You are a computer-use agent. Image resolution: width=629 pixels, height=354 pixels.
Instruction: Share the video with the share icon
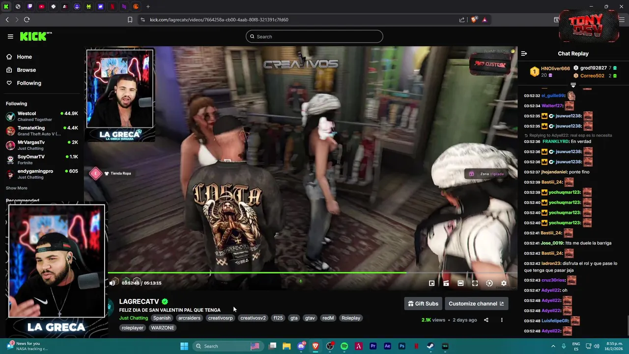click(x=486, y=320)
